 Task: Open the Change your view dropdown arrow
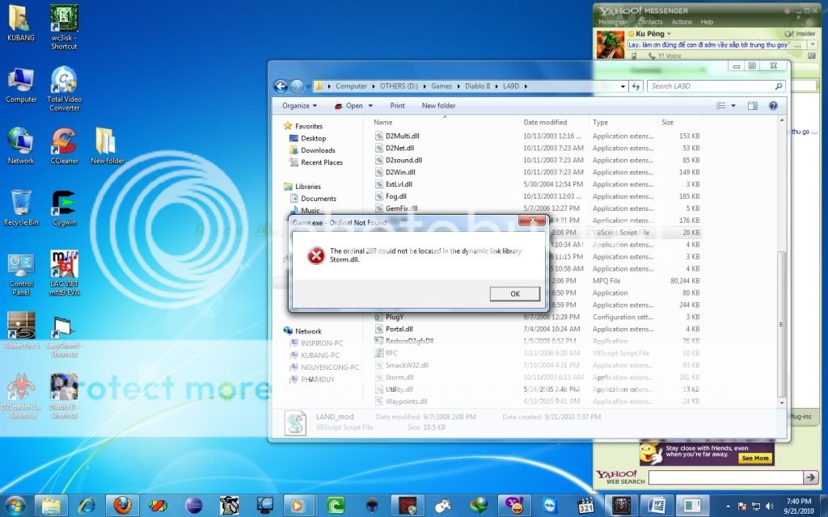point(733,106)
